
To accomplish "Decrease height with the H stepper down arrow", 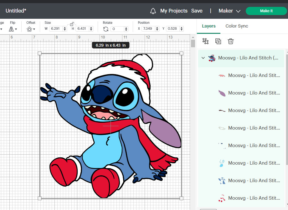I will pyautogui.click(x=91, y=30).
